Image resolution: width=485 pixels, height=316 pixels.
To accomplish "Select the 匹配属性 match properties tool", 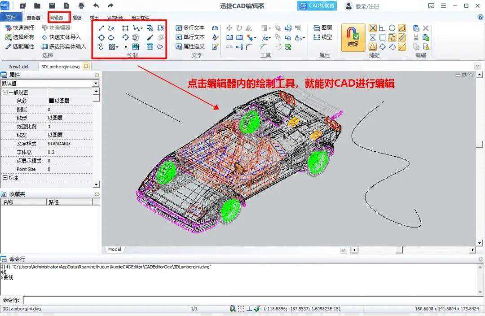I will click(x=20, y=46).
